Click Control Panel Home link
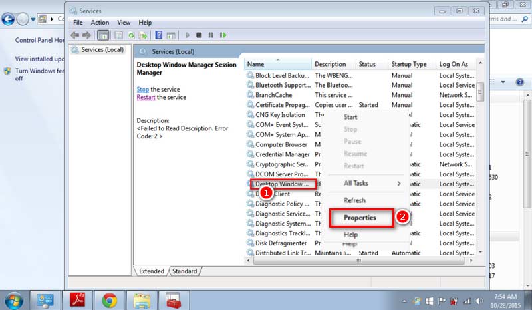 coord(39,40)
